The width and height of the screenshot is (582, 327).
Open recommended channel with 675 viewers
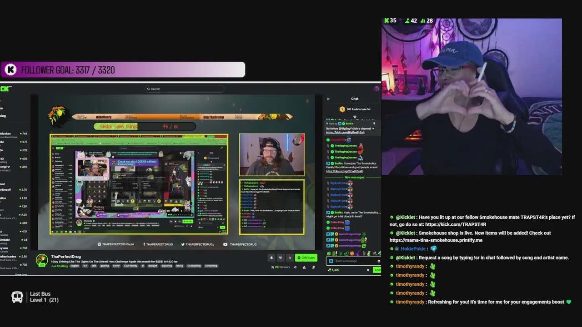pos(14,142)
